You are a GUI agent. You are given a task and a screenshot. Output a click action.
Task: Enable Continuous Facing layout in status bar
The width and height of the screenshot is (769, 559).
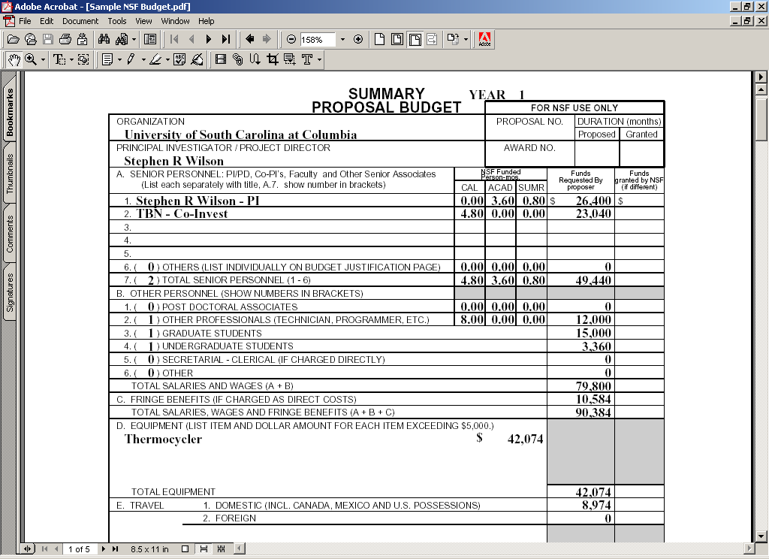pyautogui.click(x=222, y=548)
